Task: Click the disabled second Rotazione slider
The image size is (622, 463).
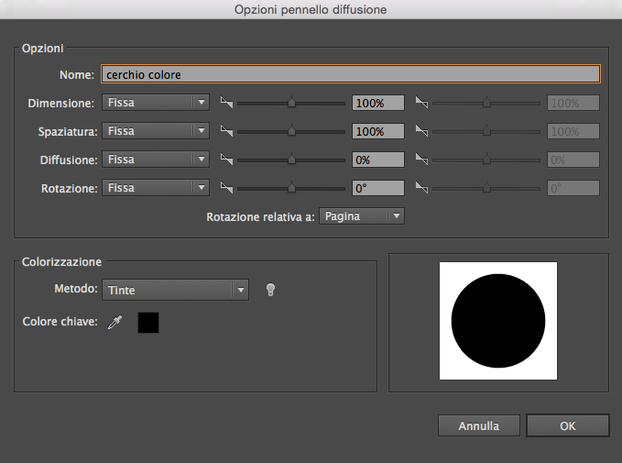Action: click(x=486, y=188)
